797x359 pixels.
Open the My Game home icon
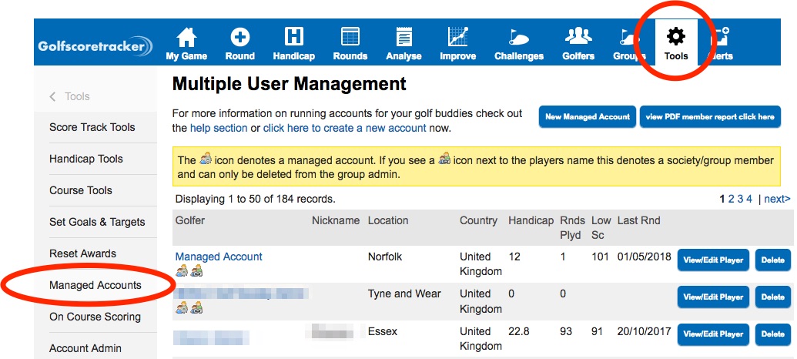click(x=186, y=38)
